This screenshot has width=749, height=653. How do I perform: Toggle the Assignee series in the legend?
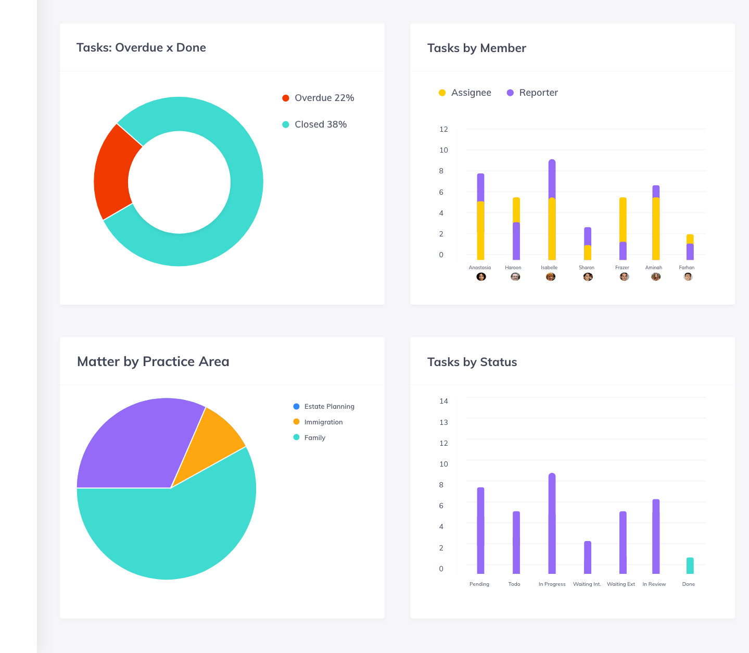tap(465, 92)
